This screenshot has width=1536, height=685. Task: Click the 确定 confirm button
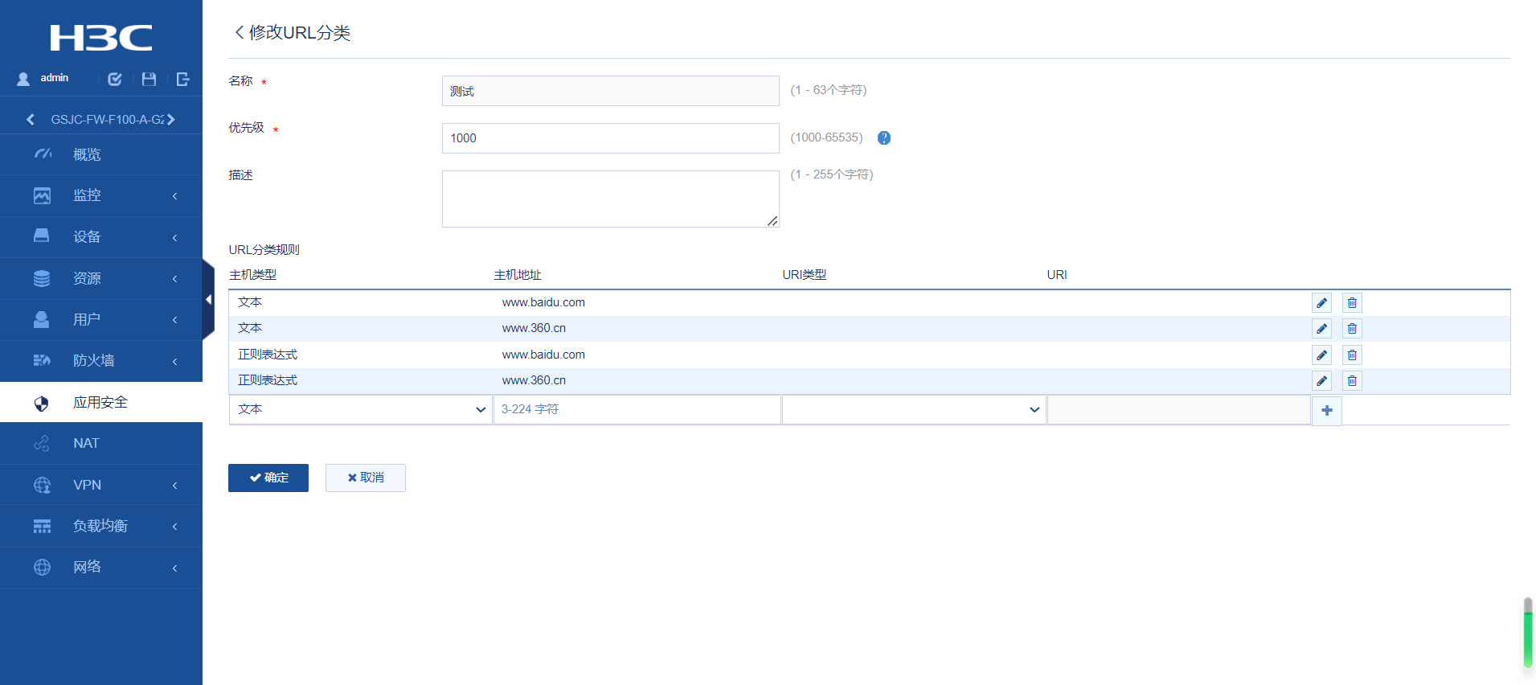[268, 478]
